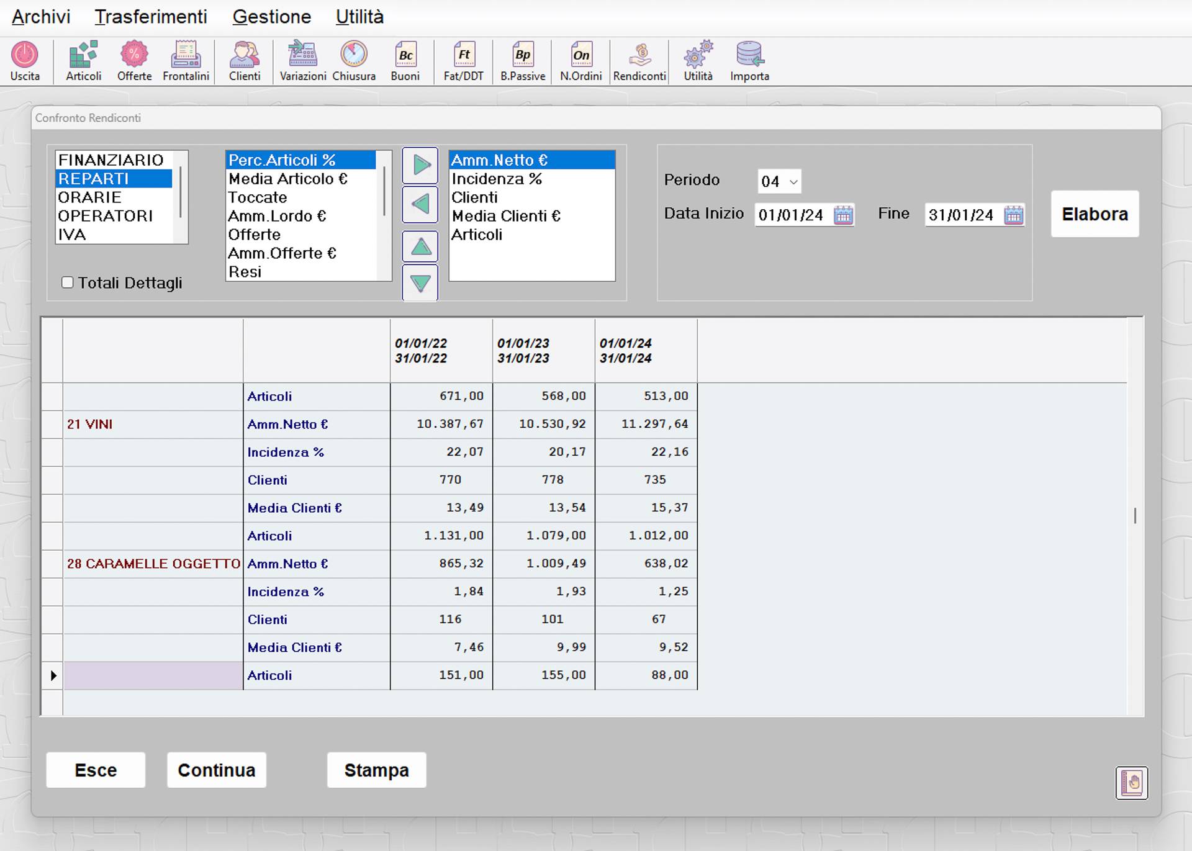Open the Gestione menu

point(272,17)
